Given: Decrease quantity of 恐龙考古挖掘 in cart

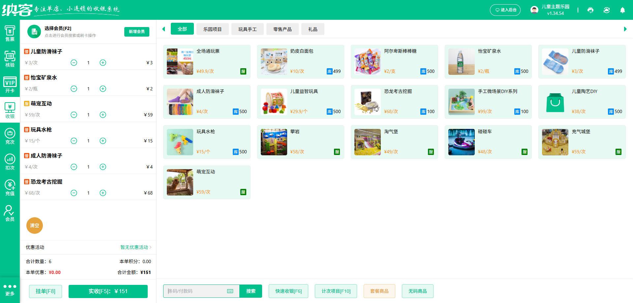Looking at the screenshot, I should (74, 193).
